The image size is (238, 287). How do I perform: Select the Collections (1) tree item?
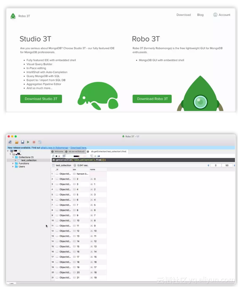tap(26, 157)
